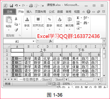Open the customize quick access toolbar arrow
The image size is (110, 99).
pos(43,6)
